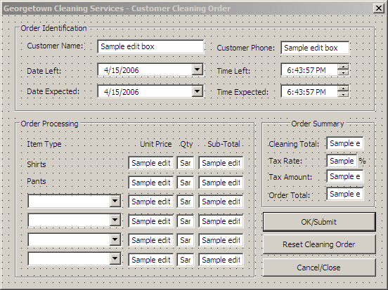Image resolution: width=388 pixels, height=290 pixels.
Task: Expand the last item type combo box
Action: point(115,258)
